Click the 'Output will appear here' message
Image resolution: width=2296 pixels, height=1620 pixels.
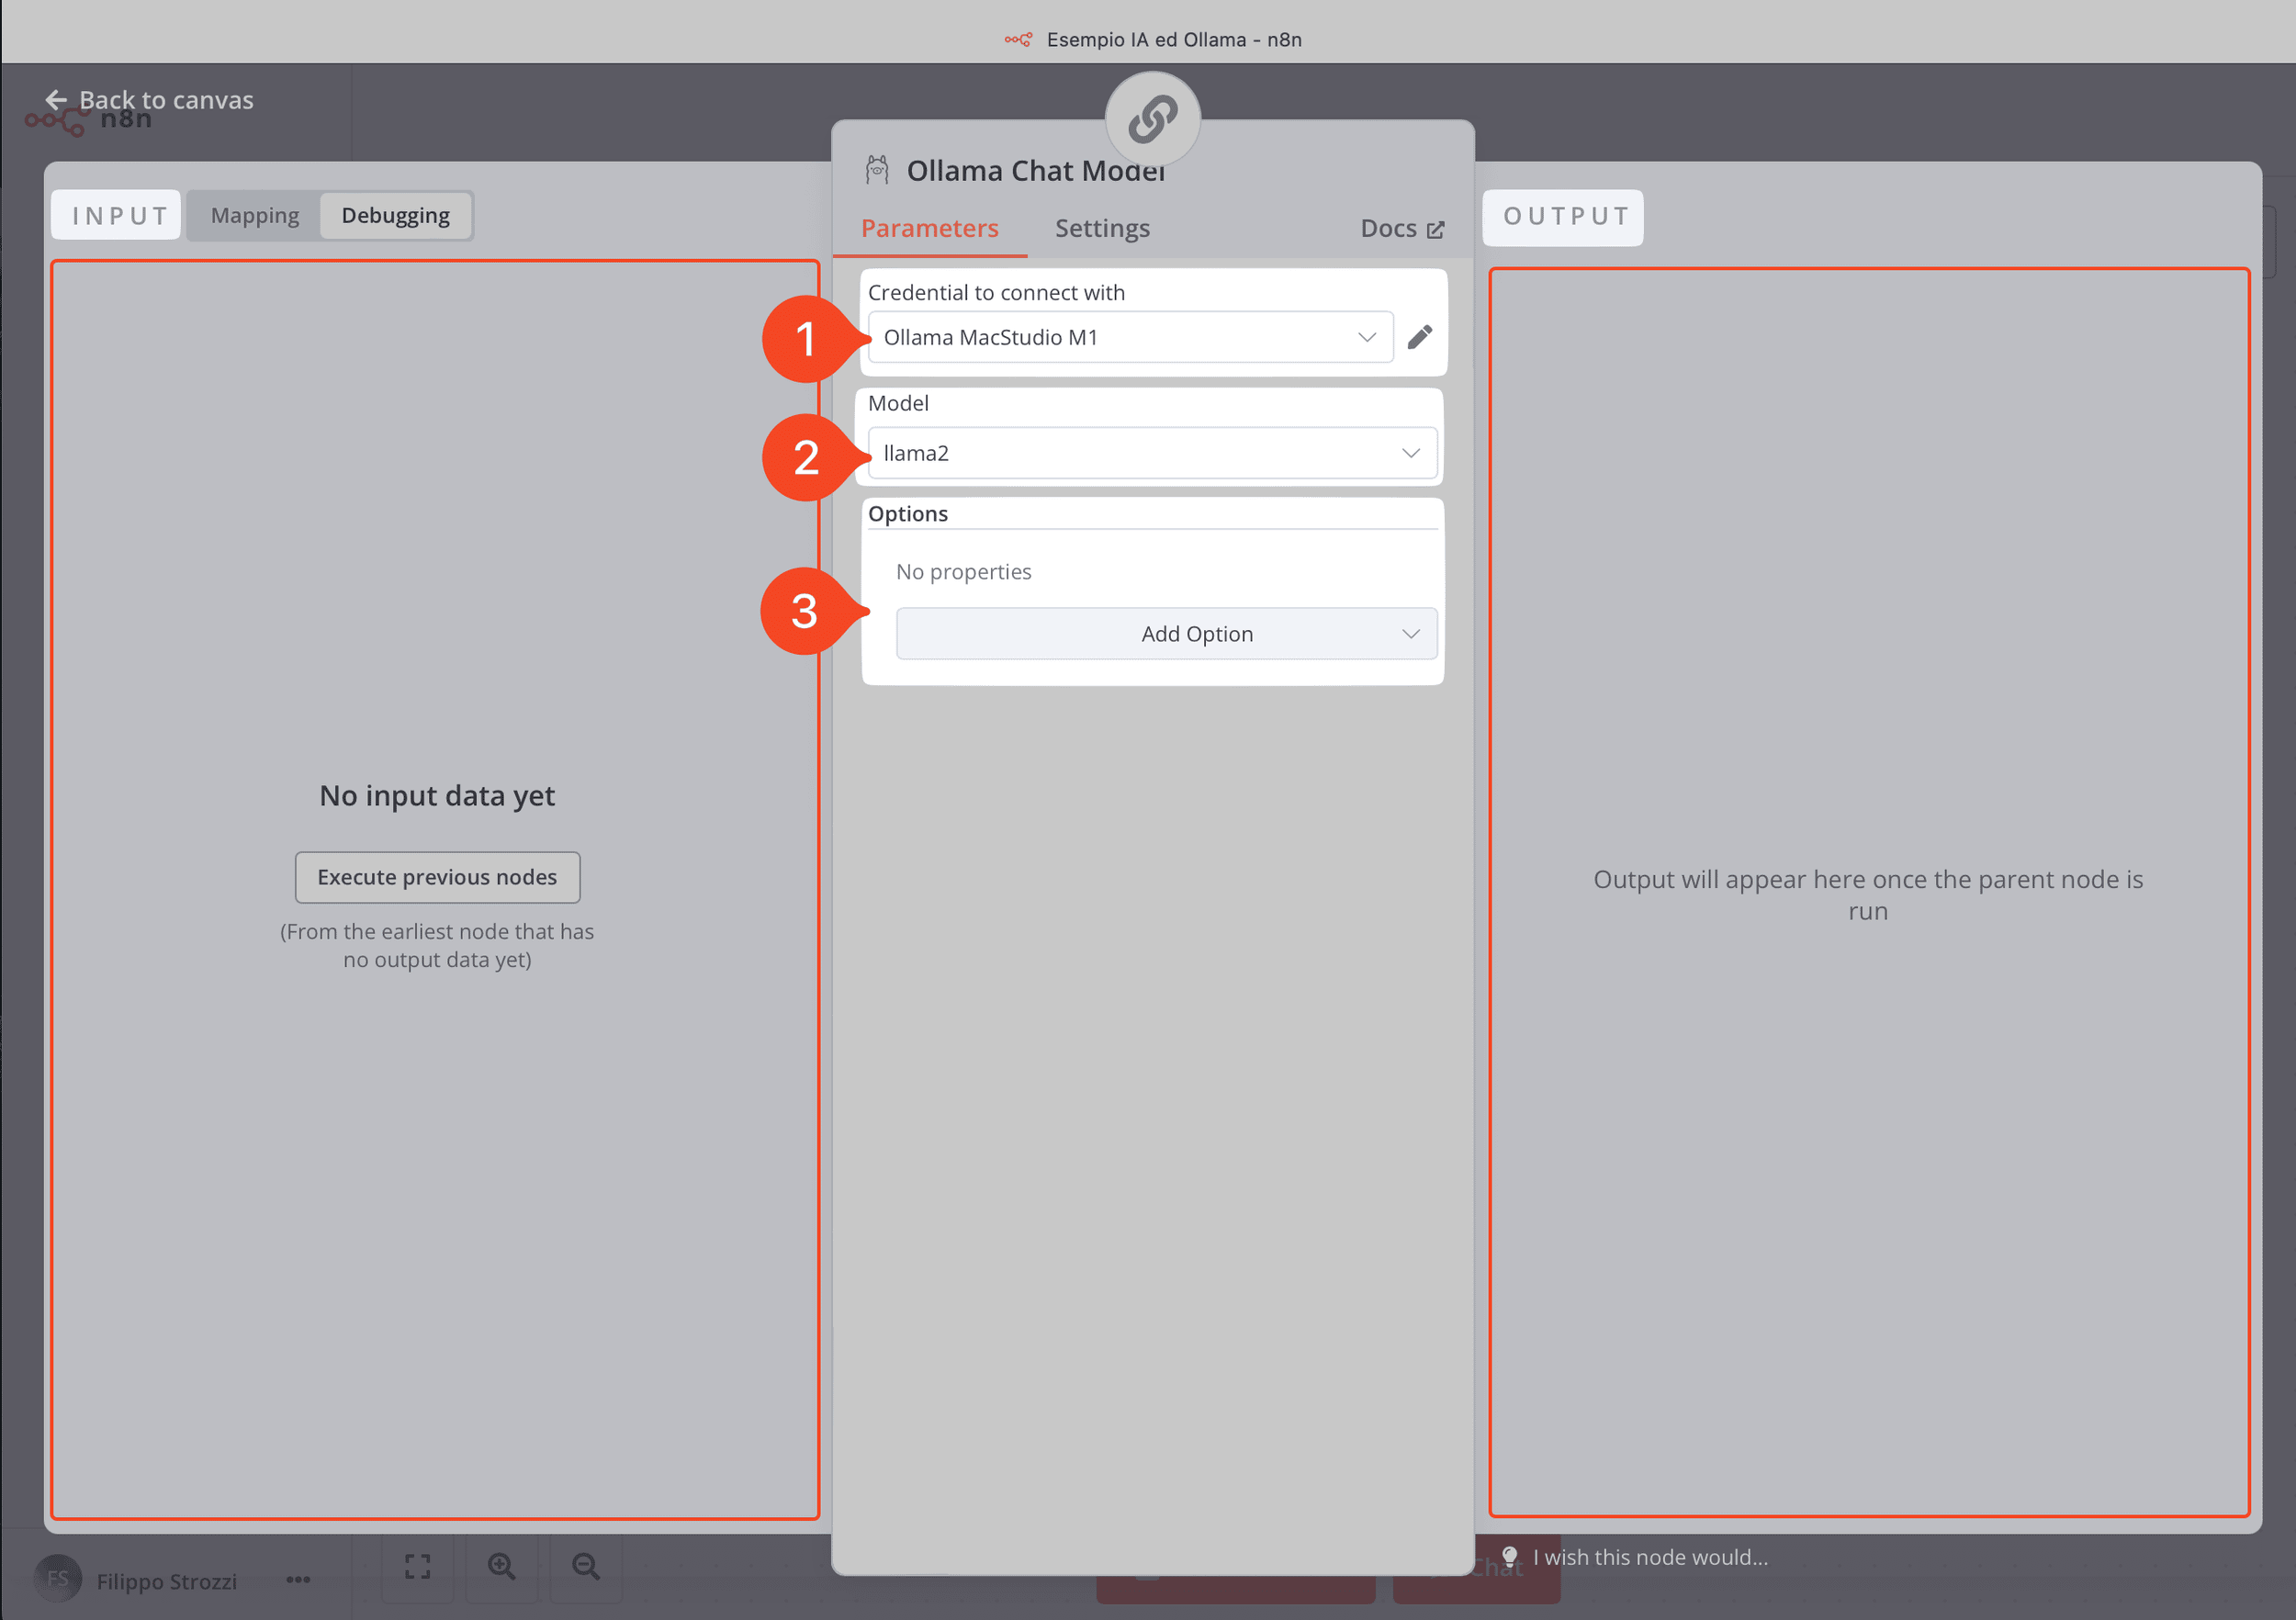click(x=1867, y=895)
